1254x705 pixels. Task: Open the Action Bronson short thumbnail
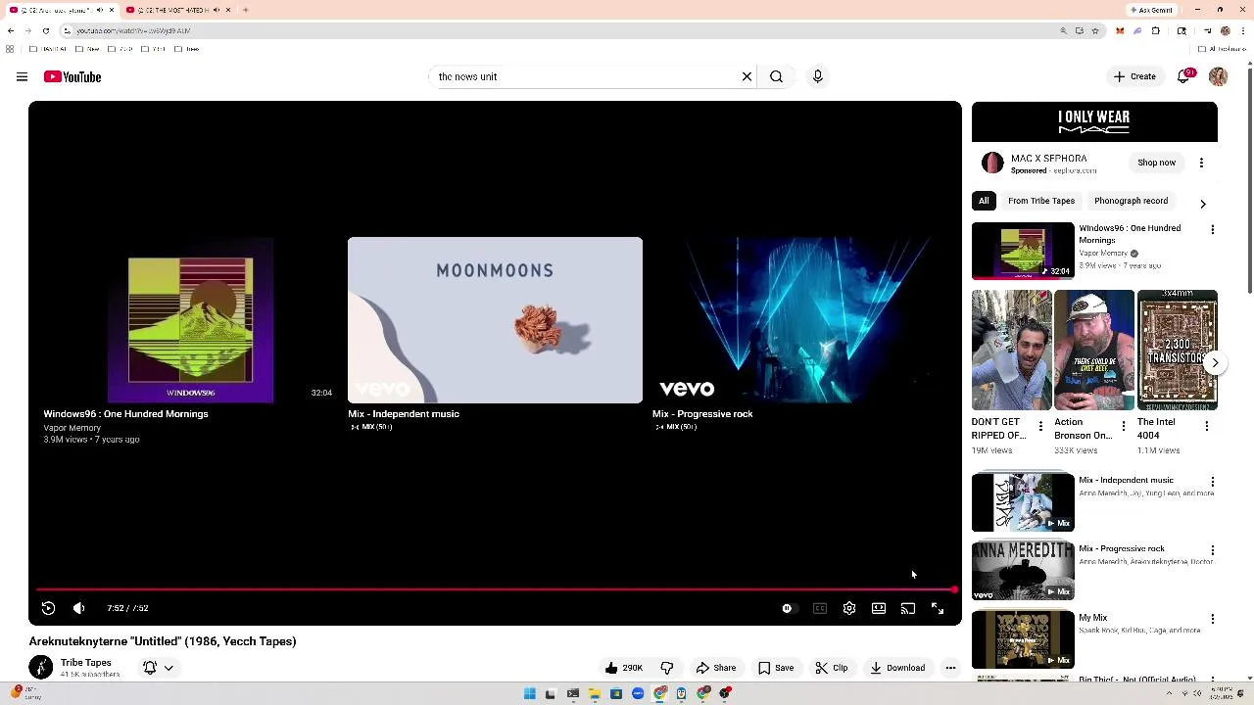1094,350
